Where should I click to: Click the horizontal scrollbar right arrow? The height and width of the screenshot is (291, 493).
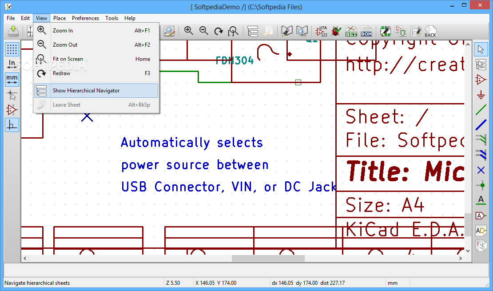tap(461, 258)
